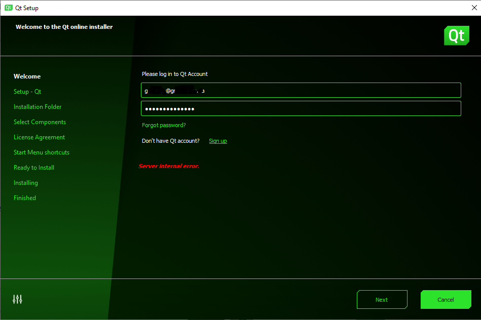The image size is (481, 320).
Task: Select the Welcome step in sidebar
Action: 27,76
